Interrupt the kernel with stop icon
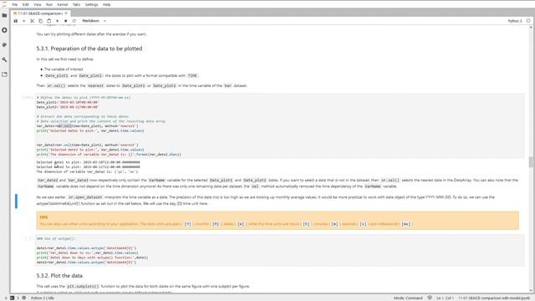This screenshot has height=301, width=535. 65,21
